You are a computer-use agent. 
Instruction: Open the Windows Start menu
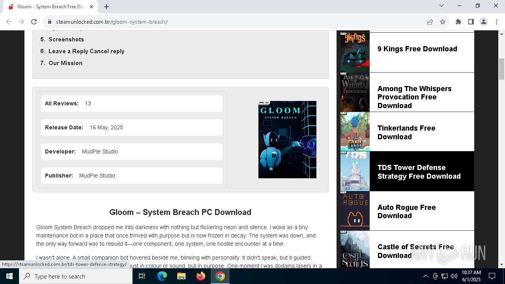point(9,276)
